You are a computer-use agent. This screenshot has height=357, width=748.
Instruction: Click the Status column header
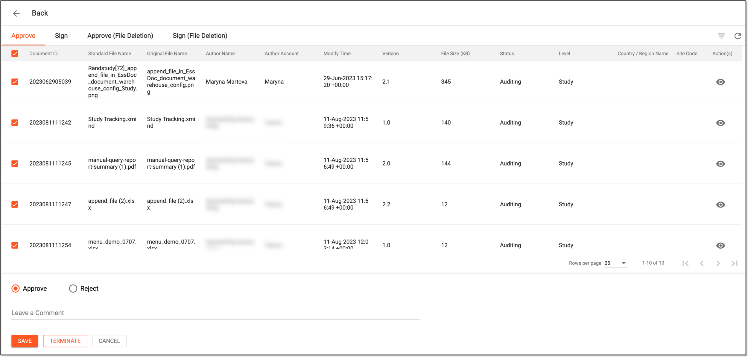(507, 54)
